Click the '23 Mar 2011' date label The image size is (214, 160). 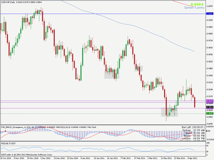click(x=180, y=158)
